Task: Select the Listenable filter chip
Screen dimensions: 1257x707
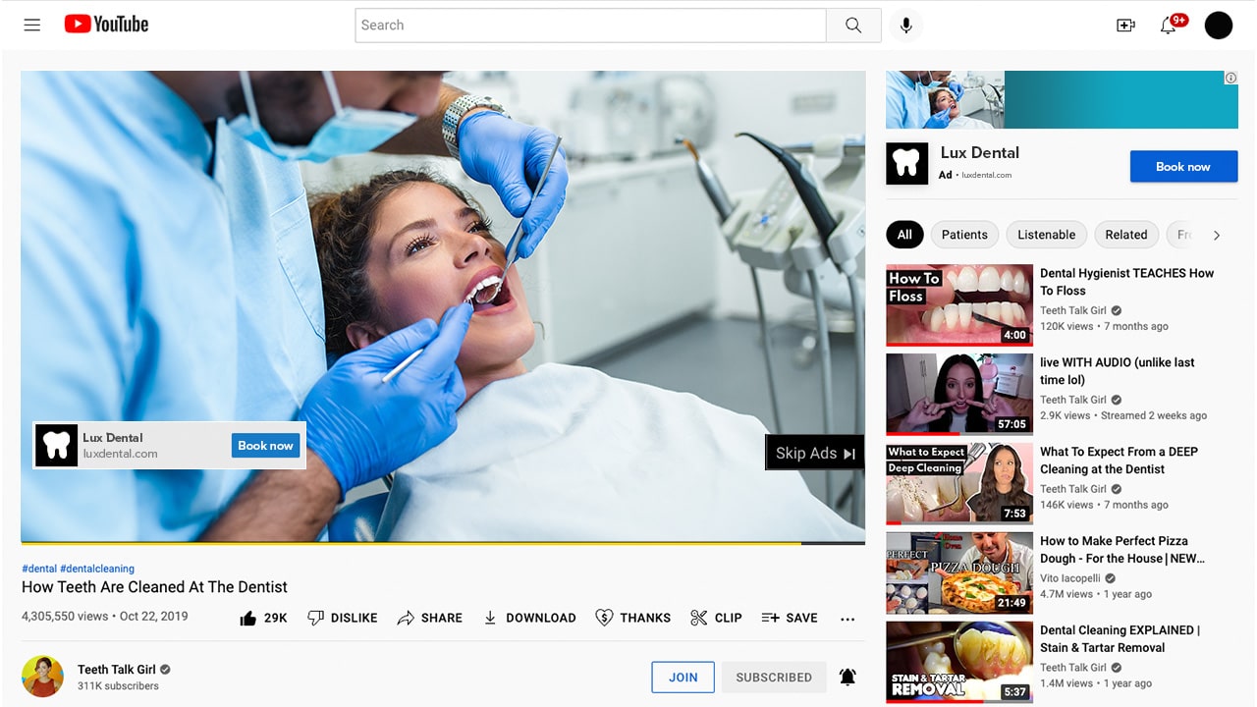Action: pos(1046,235)
